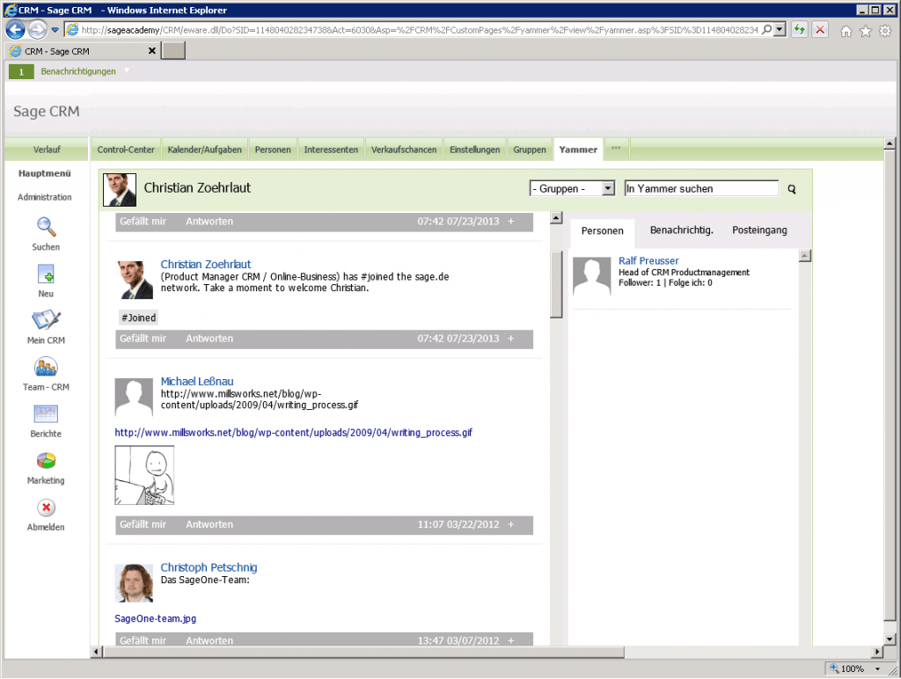Open the zoom level 100% dropdown
Screen dimensions: 901x679
pyautogui.click(x=879, y=668)
